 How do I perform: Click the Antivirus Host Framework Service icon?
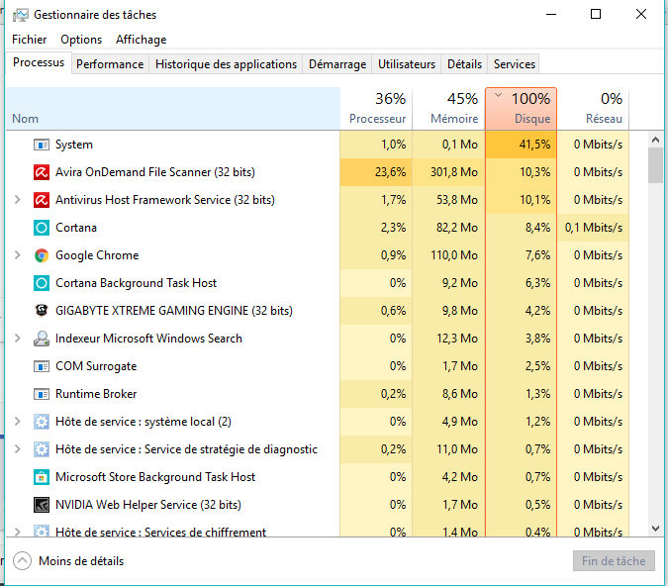point(42,200)
